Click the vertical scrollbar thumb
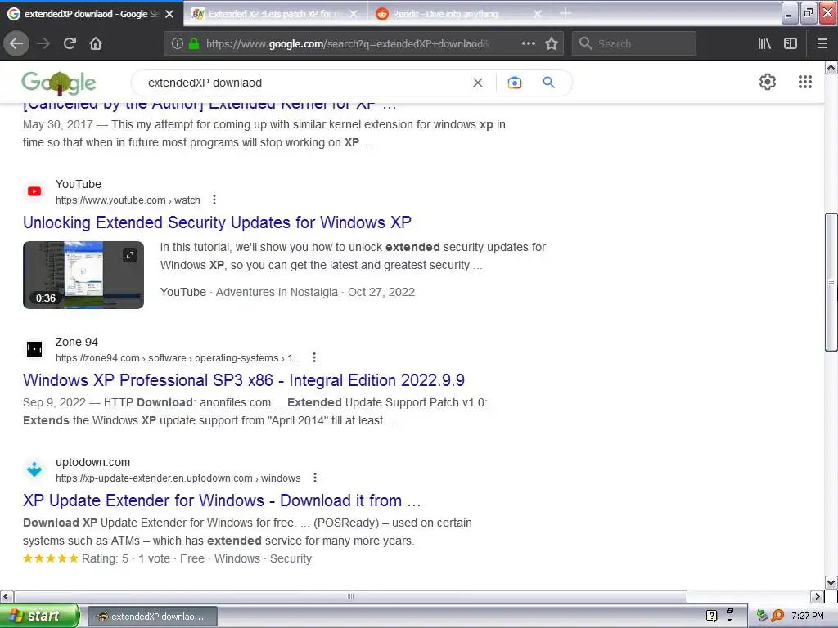 (x=831, y=282)
